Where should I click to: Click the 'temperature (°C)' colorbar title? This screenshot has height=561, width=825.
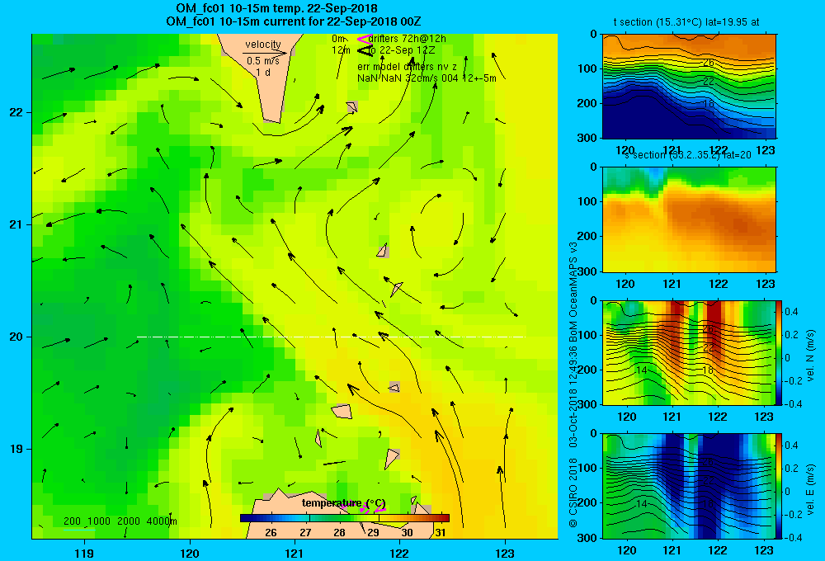tap(343, 503)
